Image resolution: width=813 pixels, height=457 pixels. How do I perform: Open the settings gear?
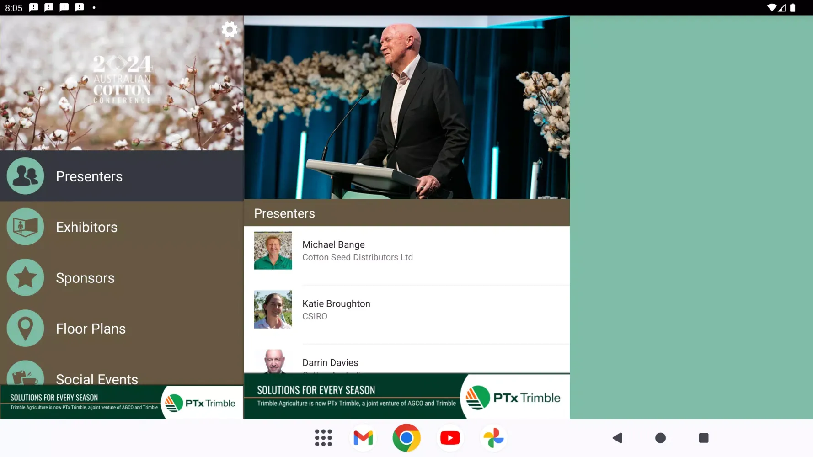click(229, 29)
